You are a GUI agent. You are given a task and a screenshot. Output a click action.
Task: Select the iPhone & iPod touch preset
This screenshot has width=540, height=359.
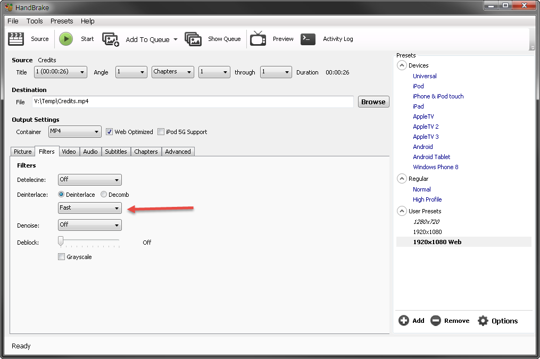pyautogui.click(x=438, y=96)
